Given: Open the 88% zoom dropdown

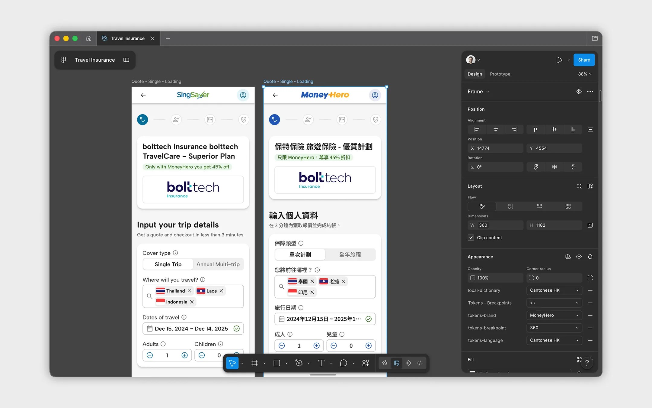Looking at the screenshot, I should 585,74.
